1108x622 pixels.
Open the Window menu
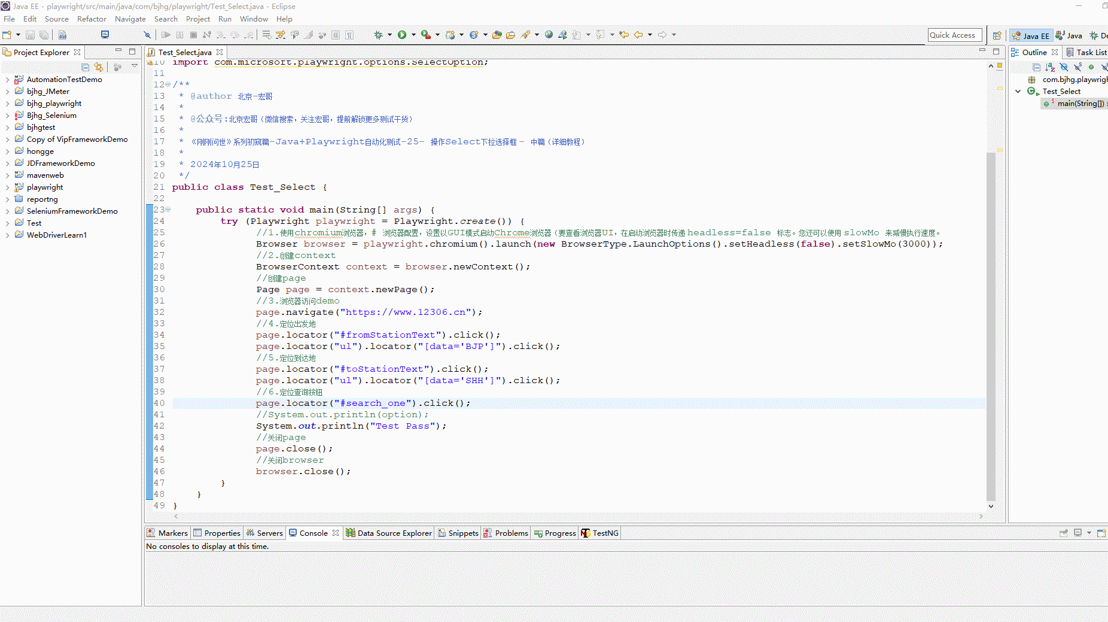coord(254,19)
